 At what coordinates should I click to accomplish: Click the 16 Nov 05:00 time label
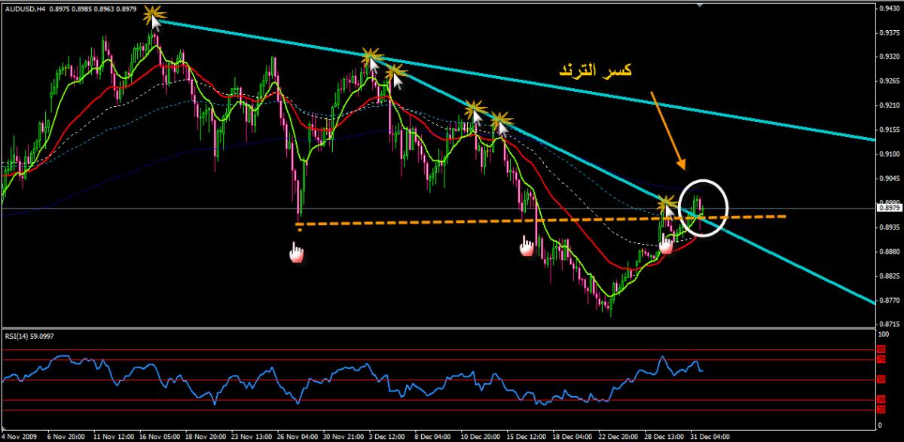159,436
